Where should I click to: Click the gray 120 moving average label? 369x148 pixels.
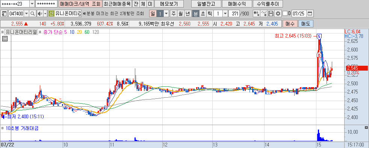[96, 32]
